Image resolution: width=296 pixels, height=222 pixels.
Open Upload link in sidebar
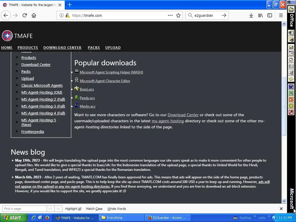(27, 79)
